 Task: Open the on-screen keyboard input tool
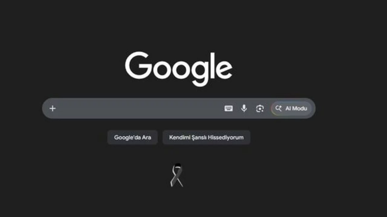tap(229, 108)
